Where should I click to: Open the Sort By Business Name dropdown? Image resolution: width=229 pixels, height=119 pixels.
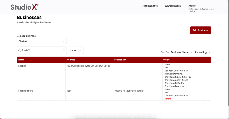pos(182,52)
